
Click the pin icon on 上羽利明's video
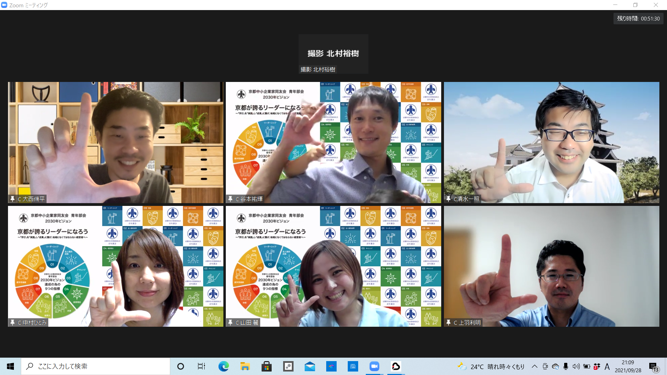tap(448, 323)
